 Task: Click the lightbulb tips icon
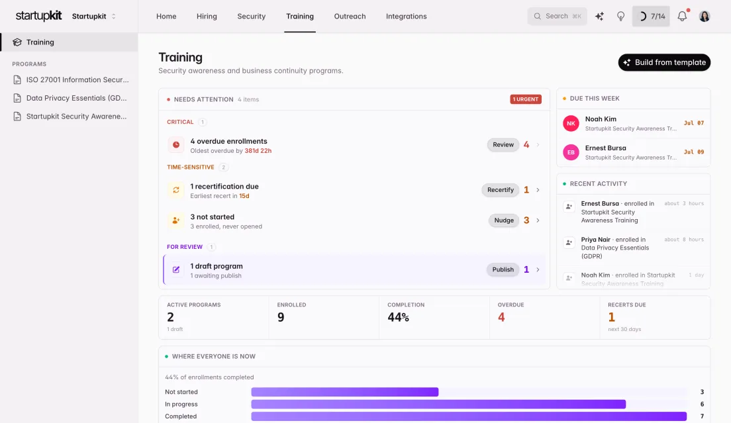(620, 17)
